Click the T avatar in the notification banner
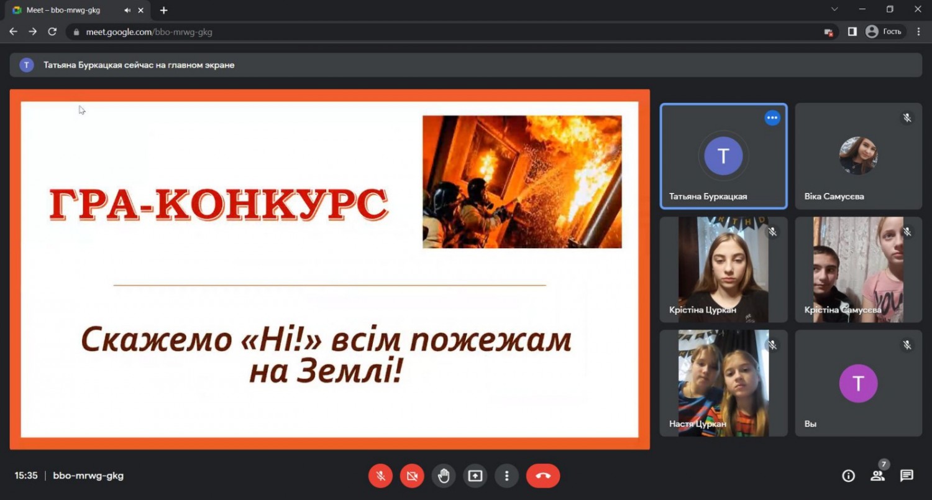This screenshot has height=500, width=932. (x=27, y=65)
